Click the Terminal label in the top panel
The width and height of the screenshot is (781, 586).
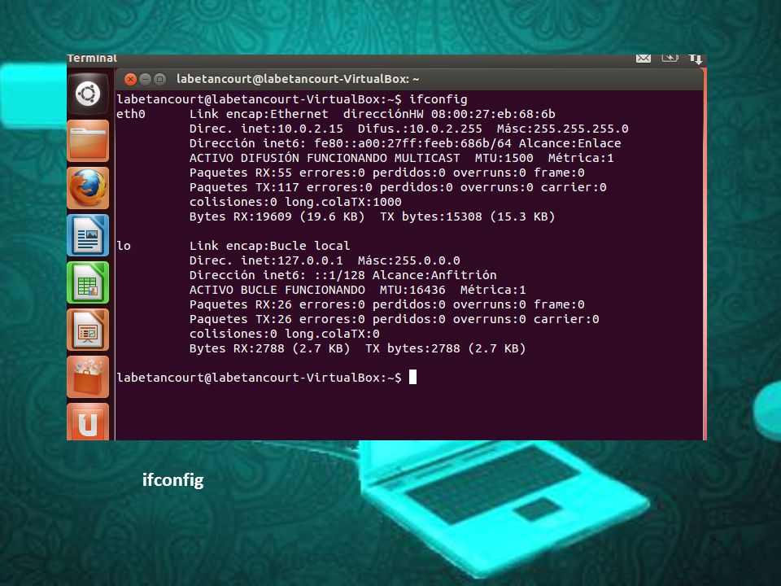tap(92, 59)
